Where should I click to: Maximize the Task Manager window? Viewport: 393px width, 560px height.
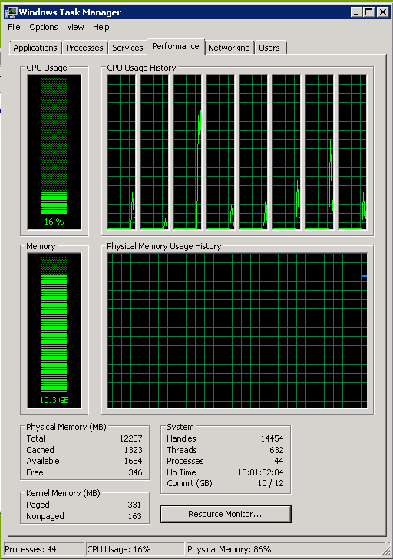369,12
